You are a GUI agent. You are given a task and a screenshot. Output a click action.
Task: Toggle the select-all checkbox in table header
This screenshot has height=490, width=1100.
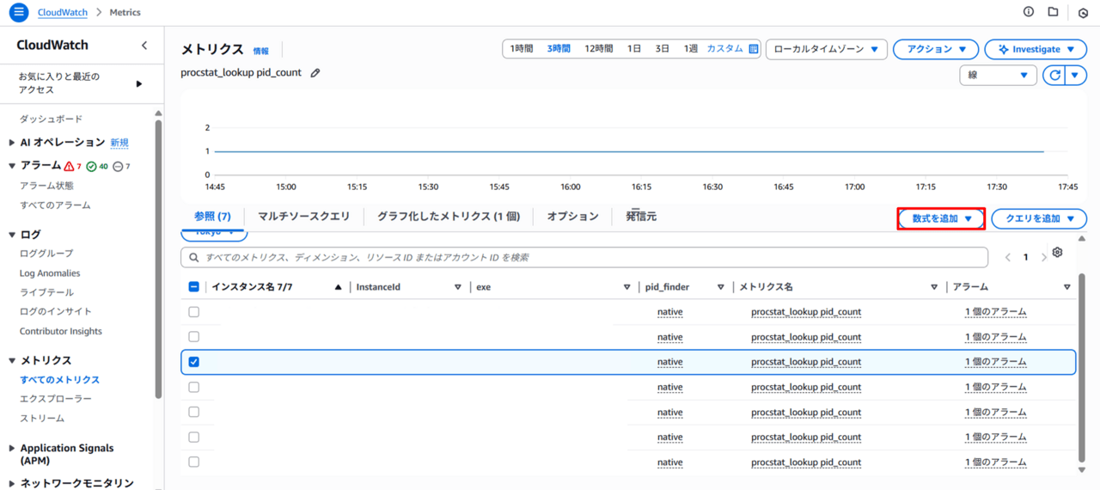[193, 287]
